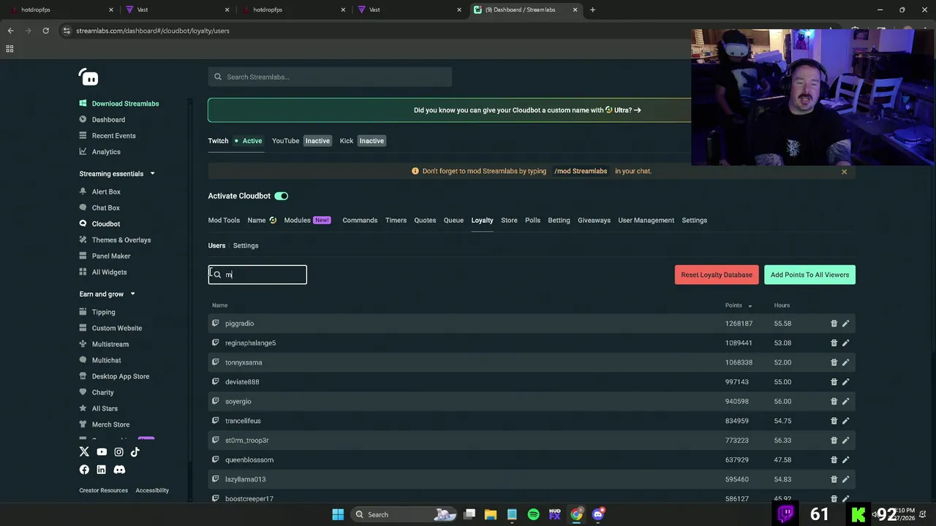Viewport: 936px width, 526px height.
Task: Open Spotify from the taskbar
Action: [x=533, y=514]
